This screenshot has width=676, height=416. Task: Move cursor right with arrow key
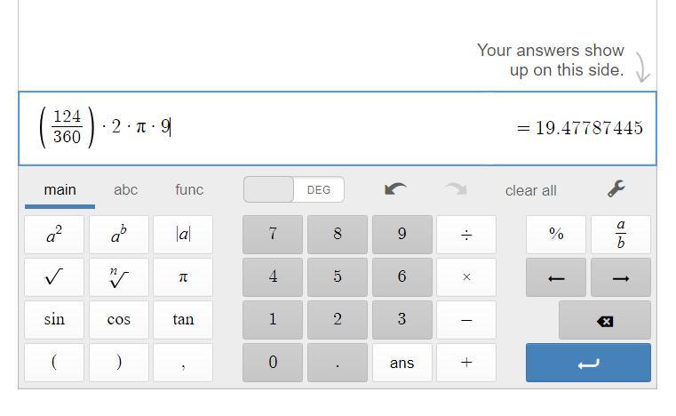point(621,277)
